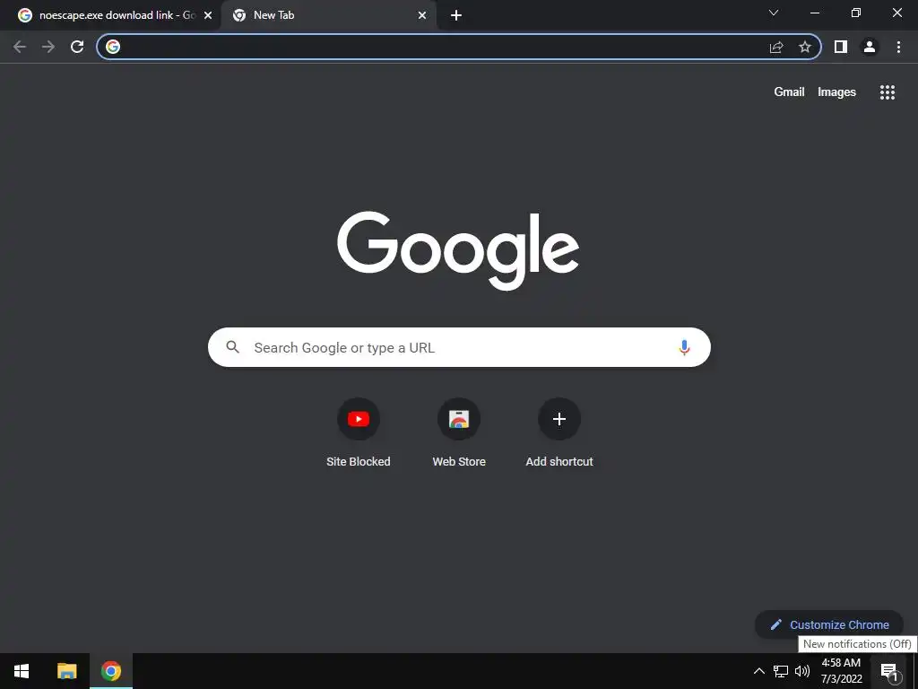
Task: Open Chrome's three-dot menu
Action: pos(898,47)
